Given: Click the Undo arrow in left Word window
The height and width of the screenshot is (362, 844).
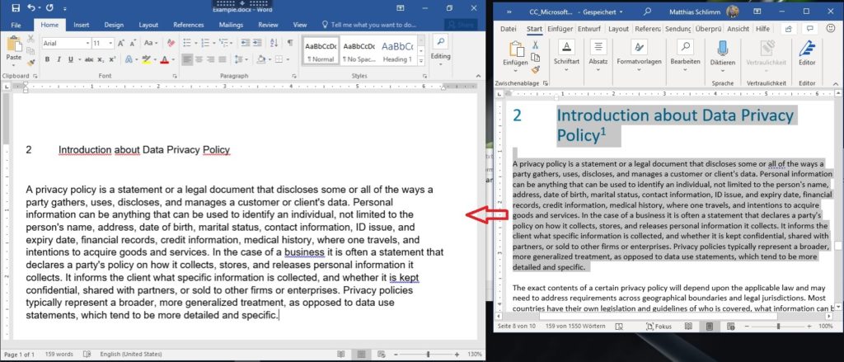Looking at the screenshot, I should [30, 7].
